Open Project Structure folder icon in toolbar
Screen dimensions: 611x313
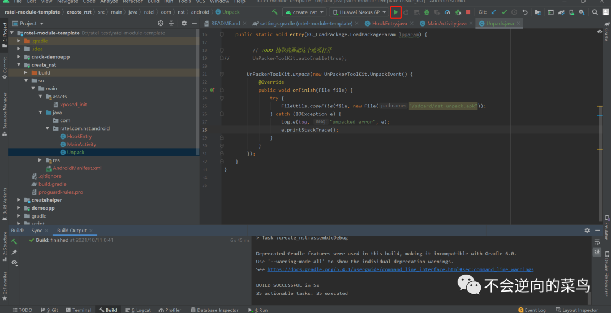point(538,12)
